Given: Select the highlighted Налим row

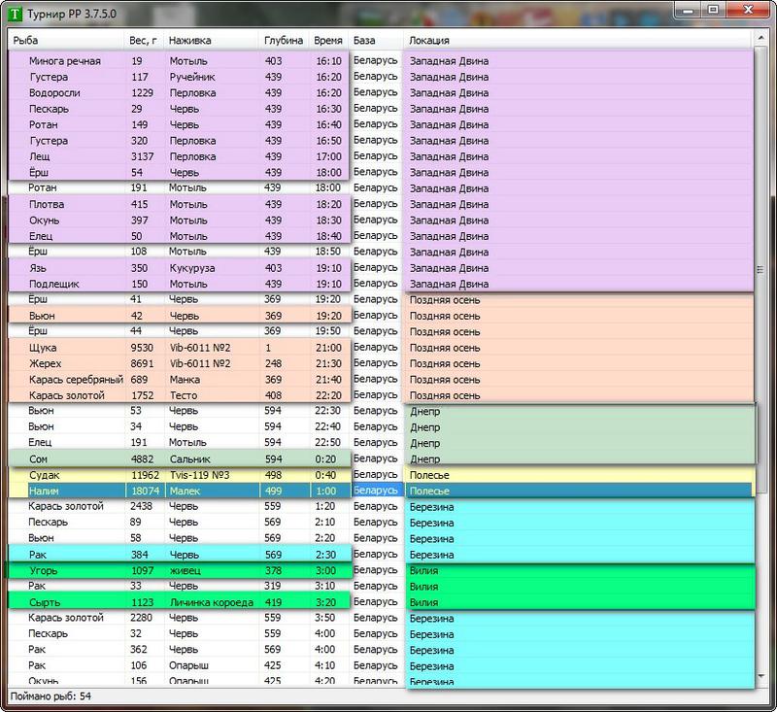Looking at the screenshot, I should (381, 491).
